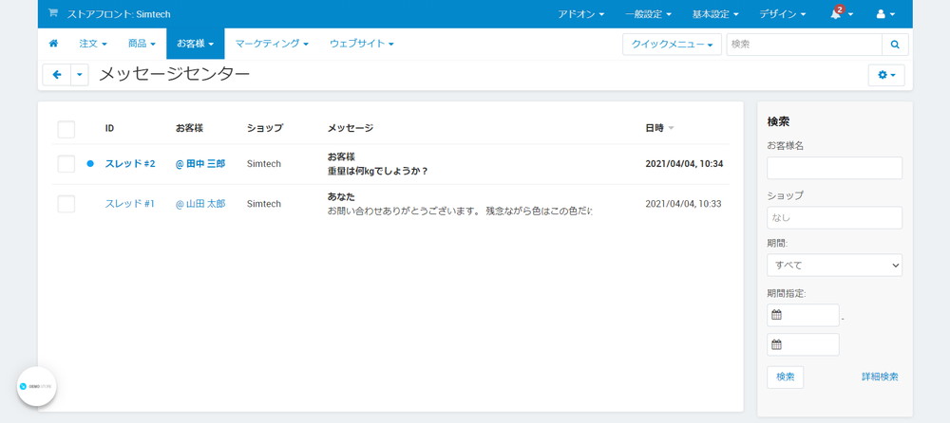950x423 pixels.
Task: Open customer 田中 三郎 link
Action: (200, 164)
